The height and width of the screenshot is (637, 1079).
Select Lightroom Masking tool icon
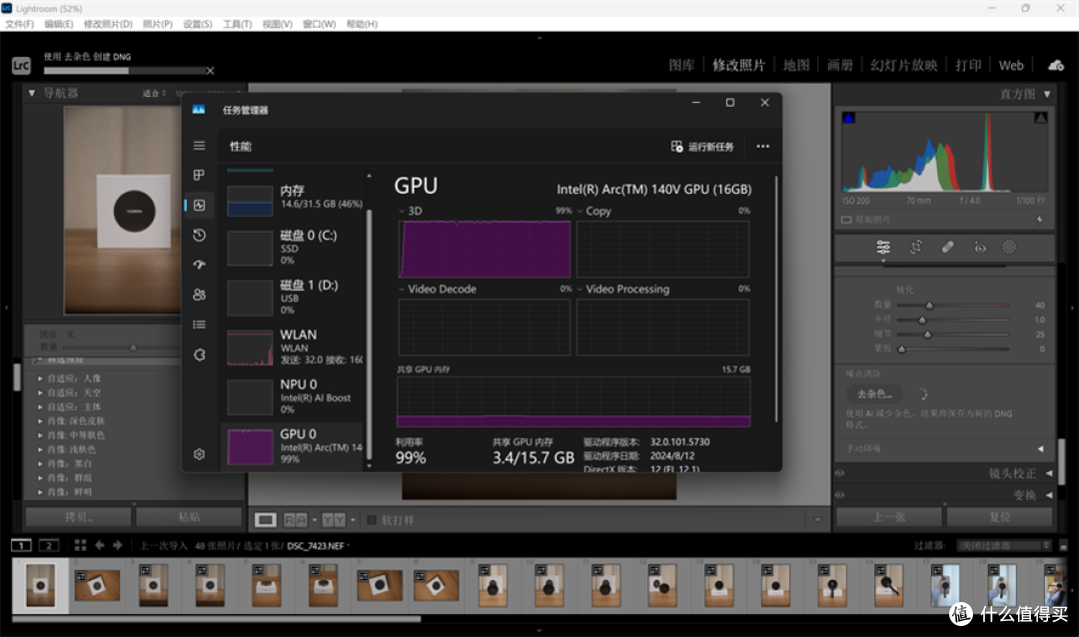(x=1009, y=247)
